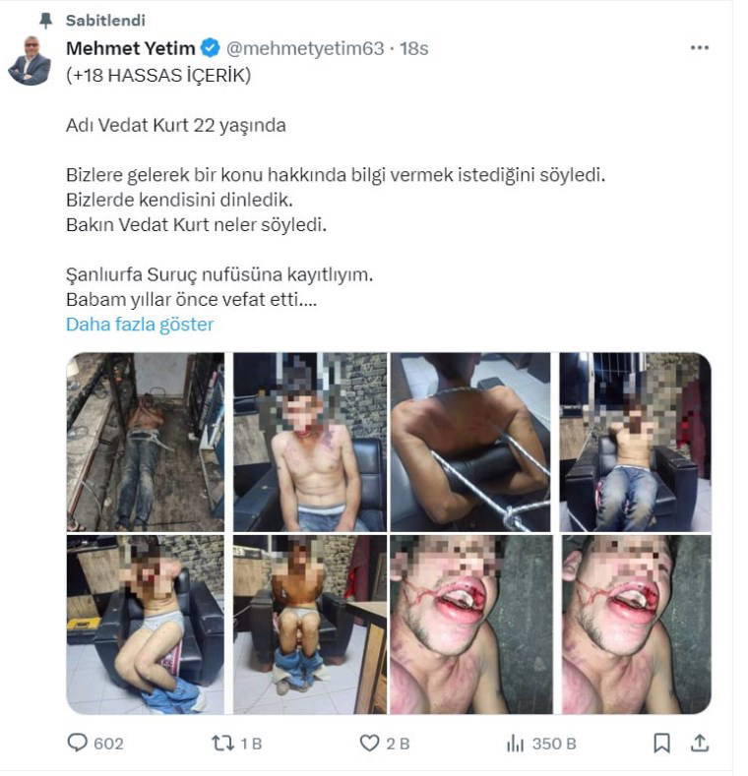
Task: Open the last photo in the bottom row
Action: tap(634, 624)
